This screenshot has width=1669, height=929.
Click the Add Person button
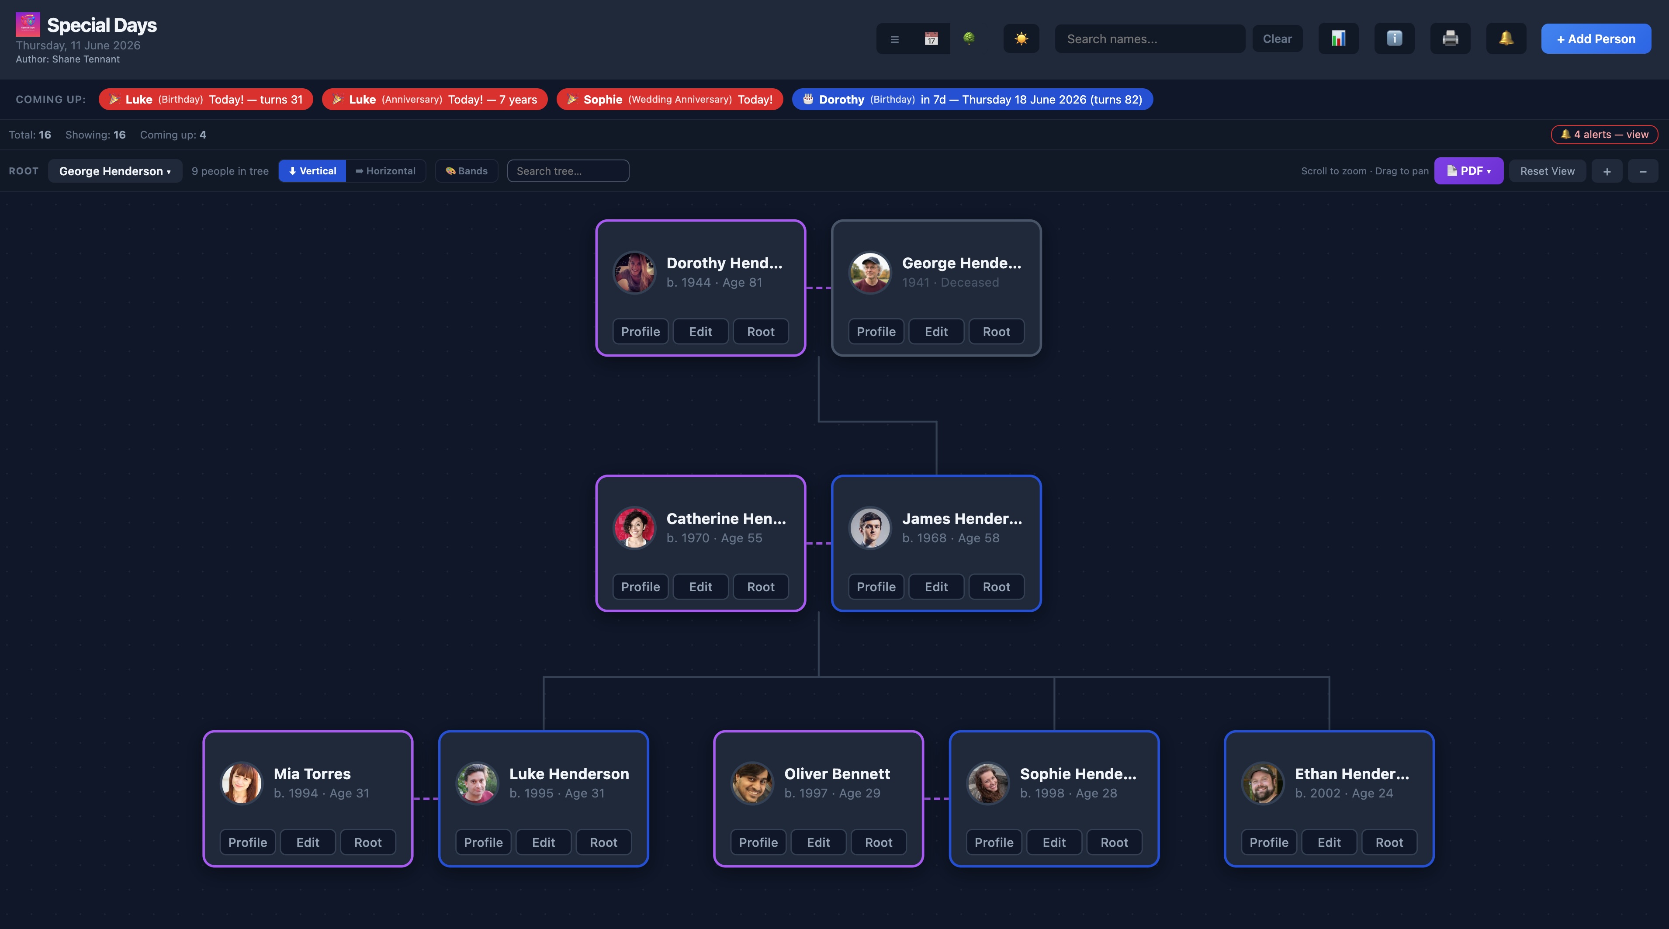(x=1596, y=39)
